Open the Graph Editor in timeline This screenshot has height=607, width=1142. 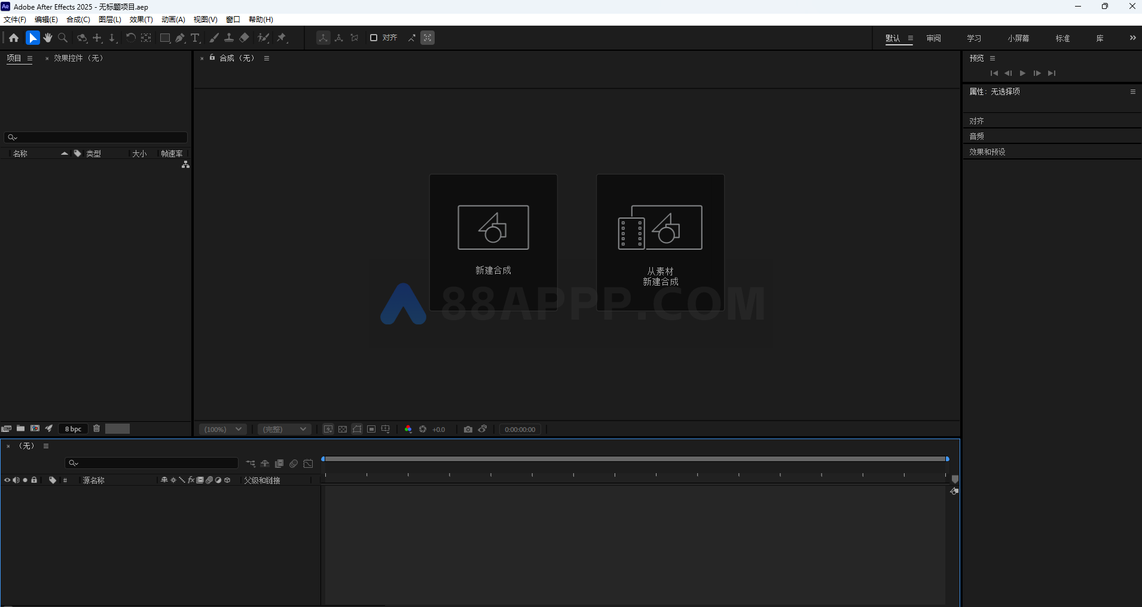(308, 464)
